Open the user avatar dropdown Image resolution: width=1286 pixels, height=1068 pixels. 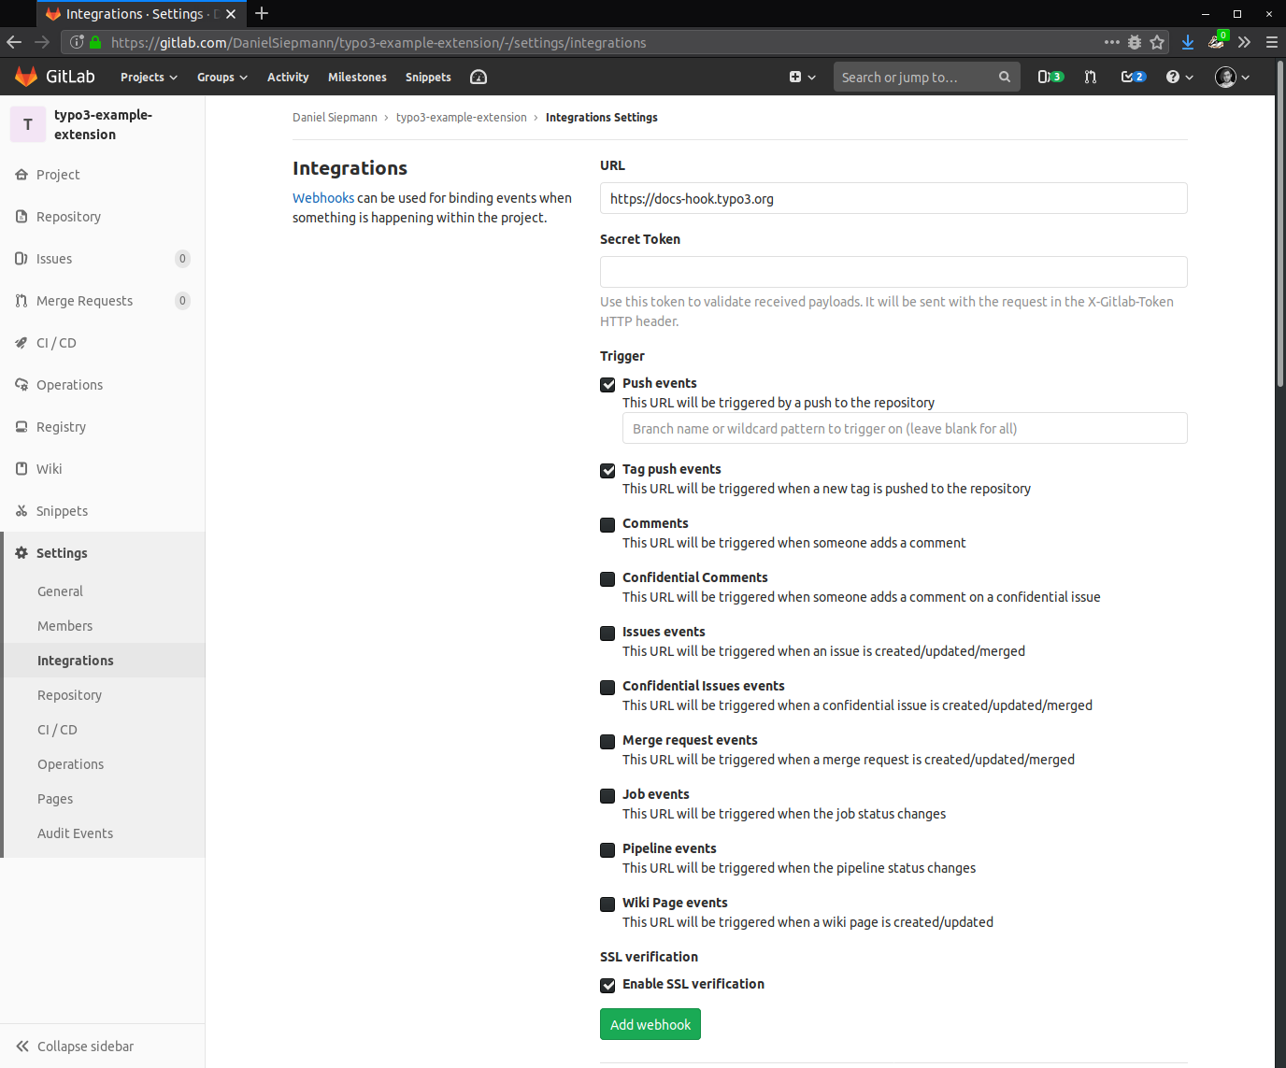click(x=1232, y=77)
